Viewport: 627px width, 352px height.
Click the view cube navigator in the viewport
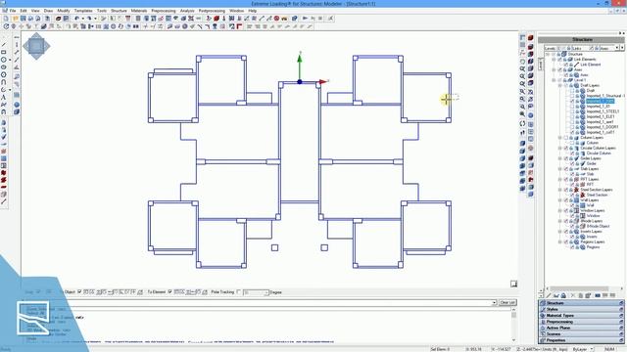click(36, 46)
